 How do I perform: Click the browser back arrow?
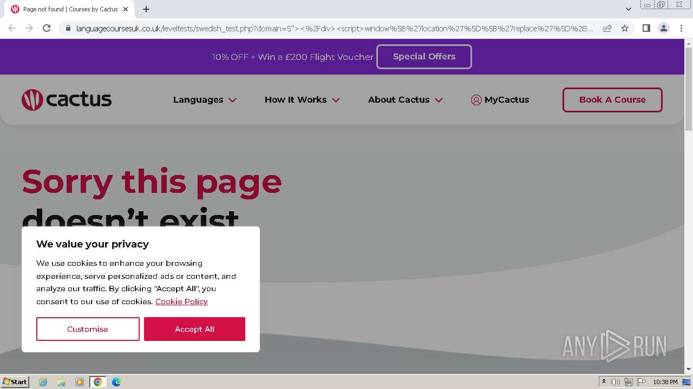coord(12,28)
